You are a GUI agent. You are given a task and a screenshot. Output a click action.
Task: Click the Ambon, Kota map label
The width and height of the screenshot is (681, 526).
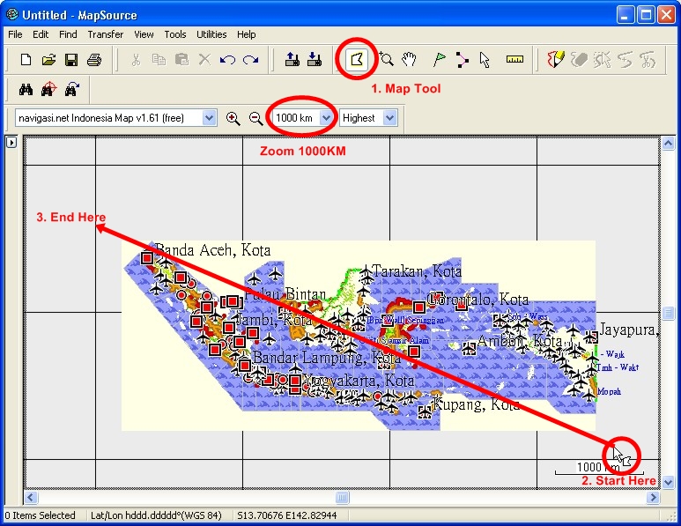520,341
